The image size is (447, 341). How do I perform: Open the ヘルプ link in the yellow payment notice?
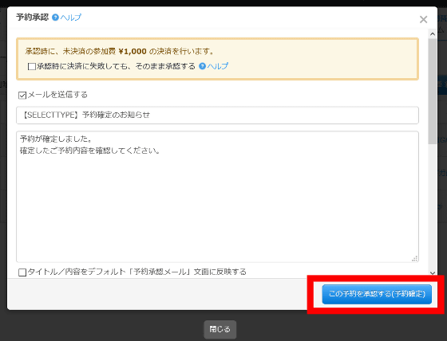218,66
